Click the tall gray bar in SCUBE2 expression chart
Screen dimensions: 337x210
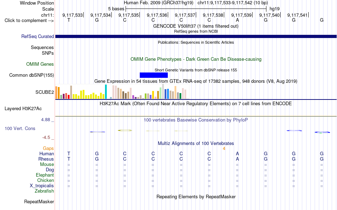(x=163, y=91)
